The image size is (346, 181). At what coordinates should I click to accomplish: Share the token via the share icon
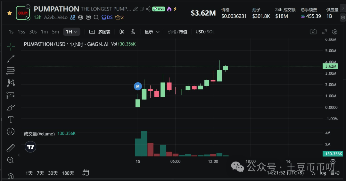[148, 9]
